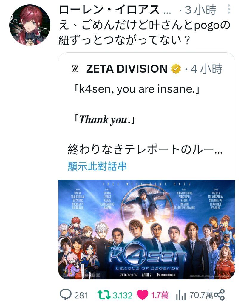244x306 pixels.
Task: Open the view analytics bar-chart icon
Action: (x=181, y=295)
